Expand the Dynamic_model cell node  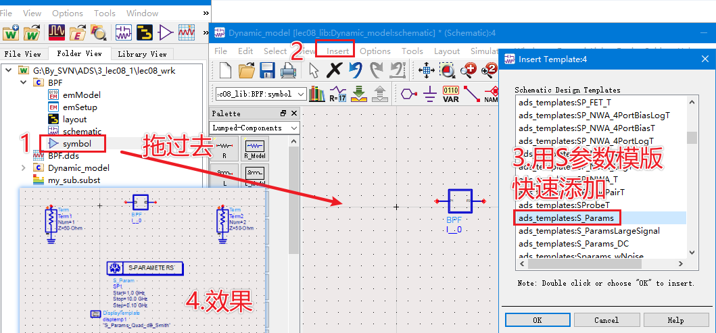23,168
